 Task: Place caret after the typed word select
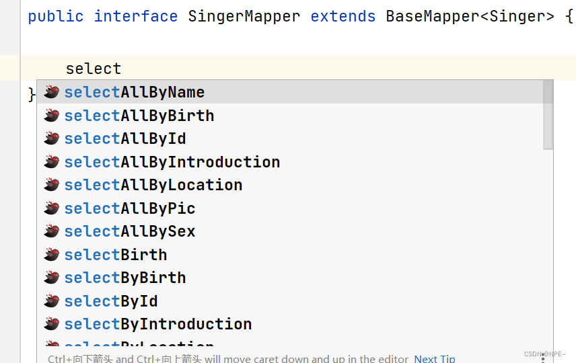pyautogui.click(x=122, y=69)
